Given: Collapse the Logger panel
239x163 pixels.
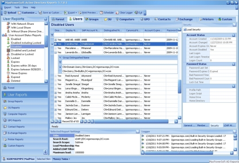Looking at the screenshot, I should click(235, 132).
